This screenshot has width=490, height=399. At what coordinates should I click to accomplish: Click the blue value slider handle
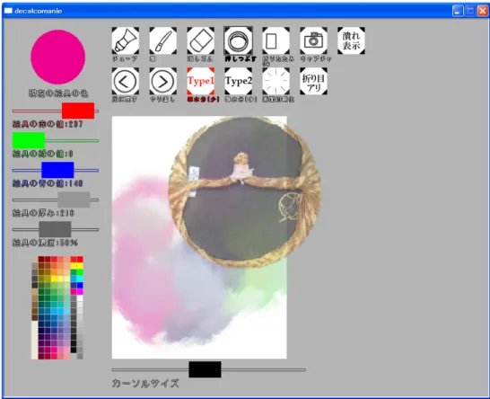click(57, 170)
